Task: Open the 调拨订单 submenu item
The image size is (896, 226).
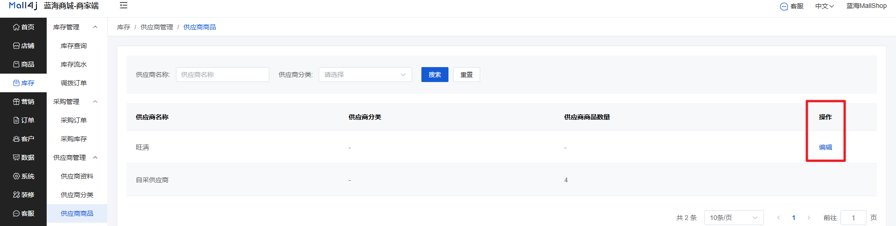Action: click(77, 83)
